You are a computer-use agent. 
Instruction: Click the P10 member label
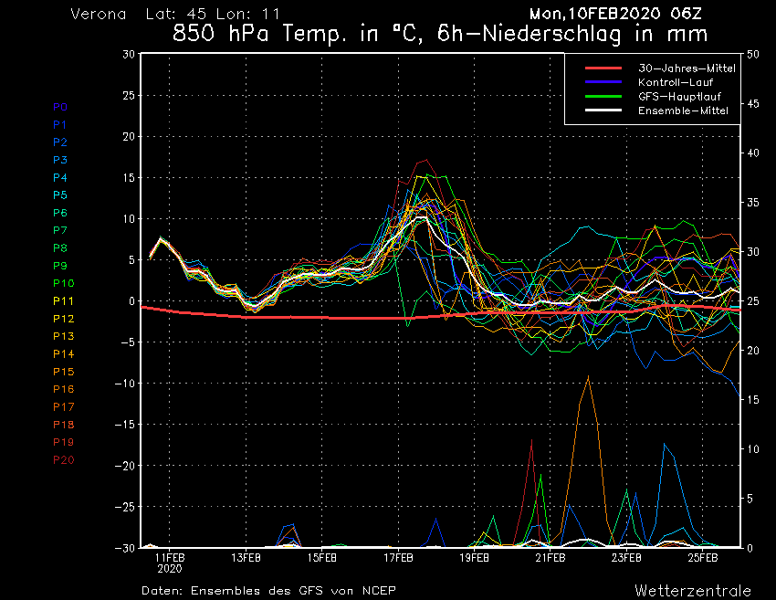[x=63, y=283]
